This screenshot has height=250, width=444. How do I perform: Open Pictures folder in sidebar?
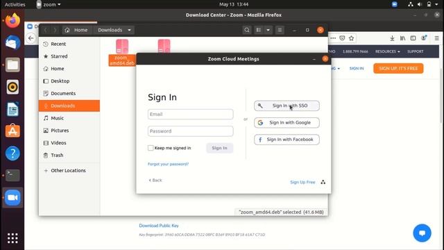[69, 131]
